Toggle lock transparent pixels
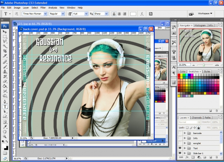Viewport: 224px width, 162px height. (x=187, y=128)
